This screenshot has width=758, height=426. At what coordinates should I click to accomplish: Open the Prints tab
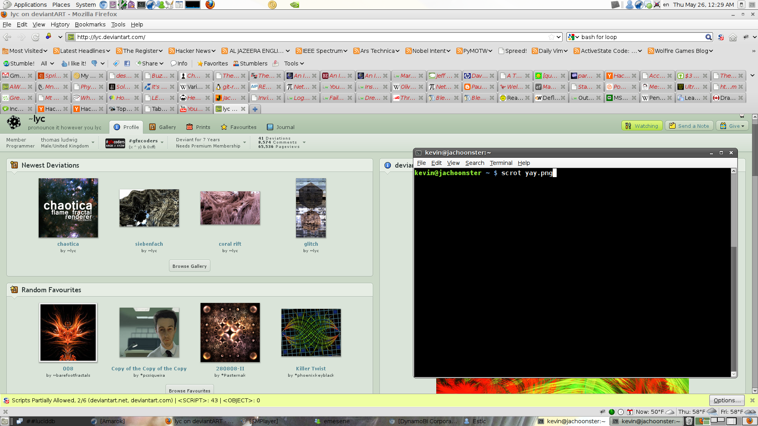tap(198, 127)
